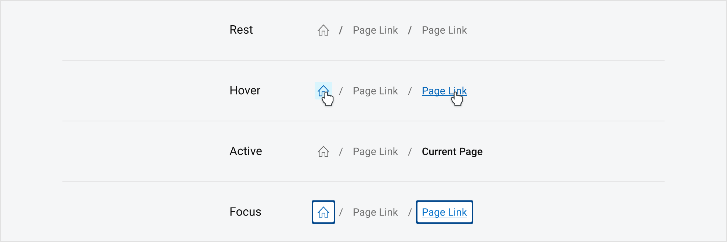Click Current Page breadcrumb text
The width and height of the screenshot is (727, 242).
tap(452, 151)
